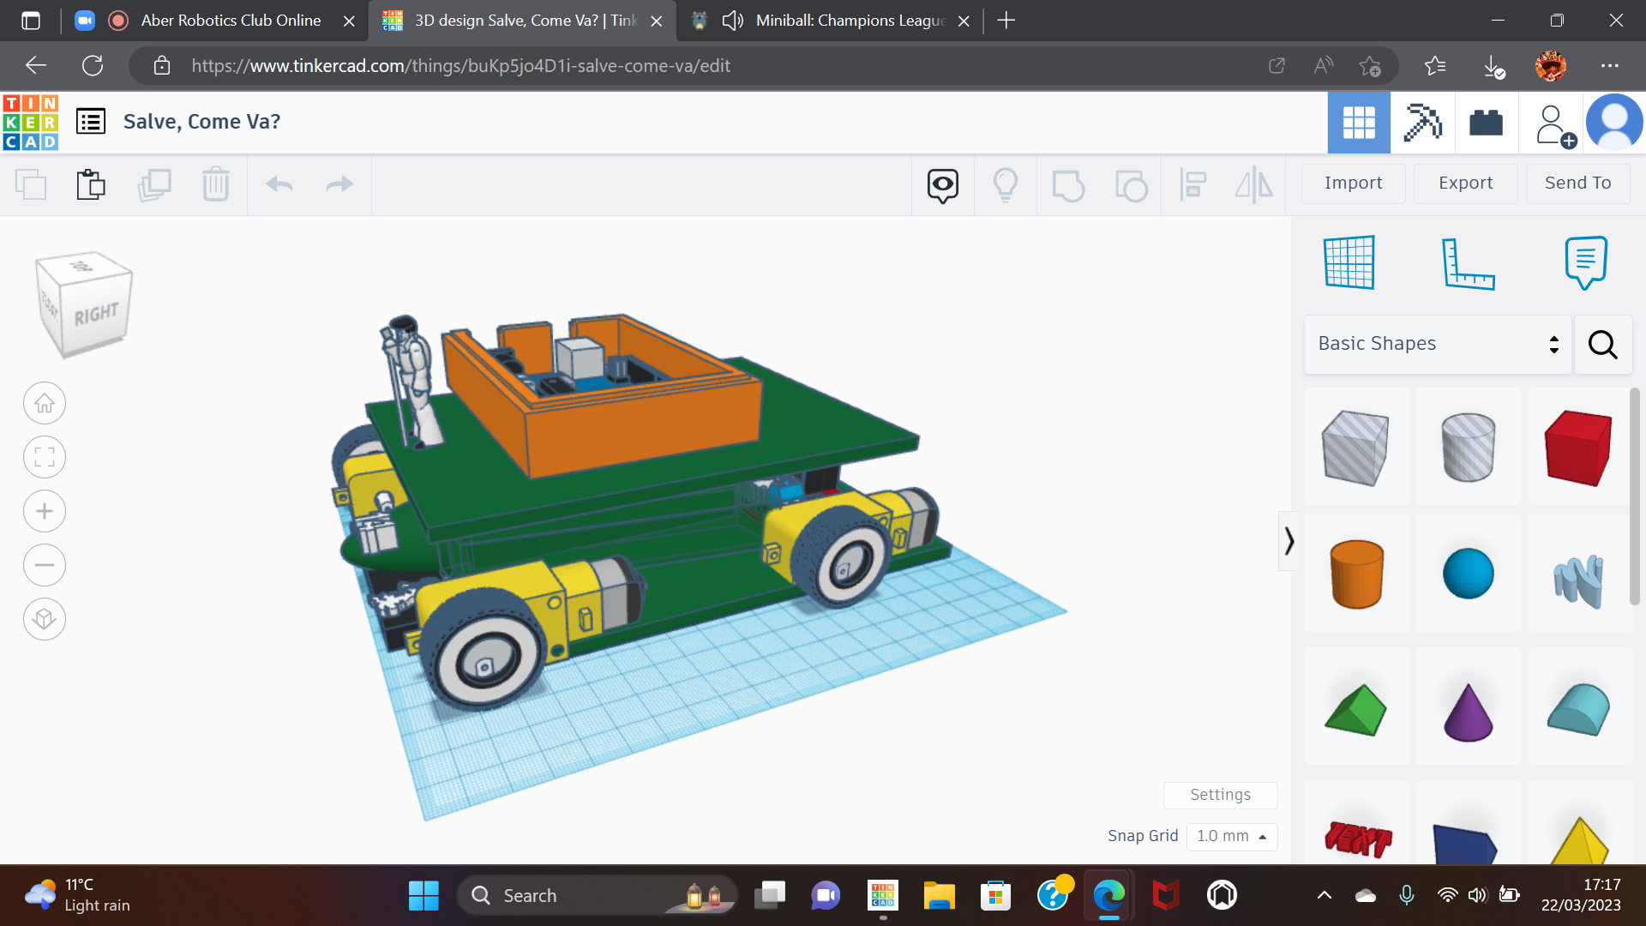Click the Group shapes tool

tap(1068, 185)
